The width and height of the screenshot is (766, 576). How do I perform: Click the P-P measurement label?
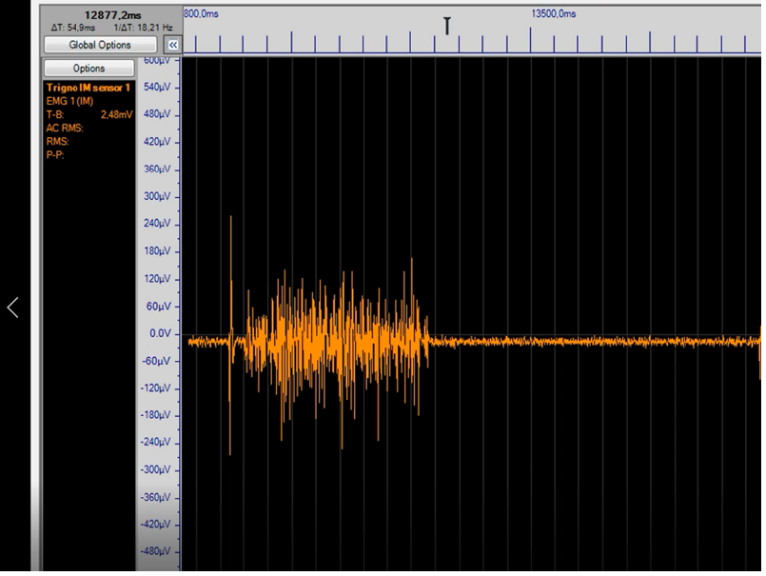[55, 155]
